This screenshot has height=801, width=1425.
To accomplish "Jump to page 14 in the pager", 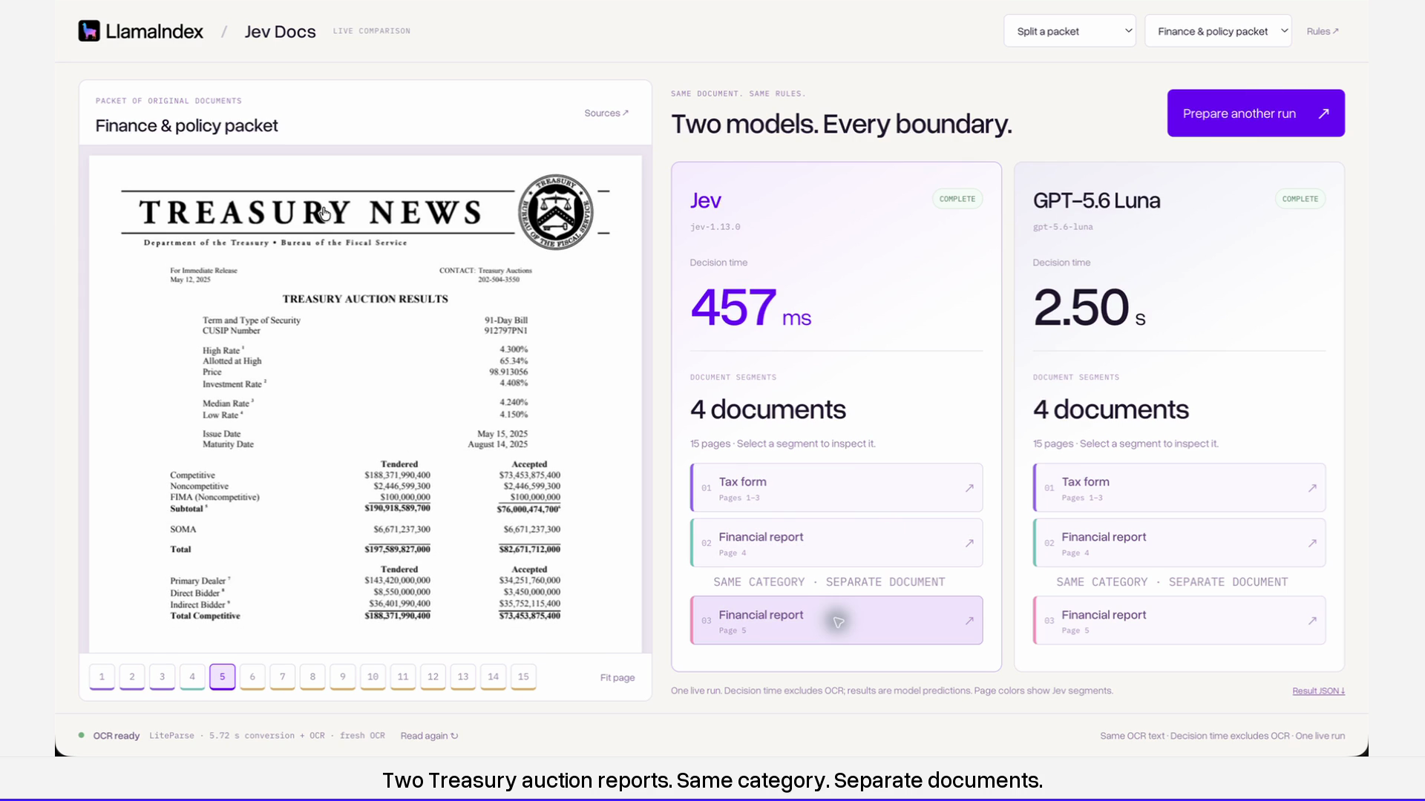I will [x=494, y=676].
